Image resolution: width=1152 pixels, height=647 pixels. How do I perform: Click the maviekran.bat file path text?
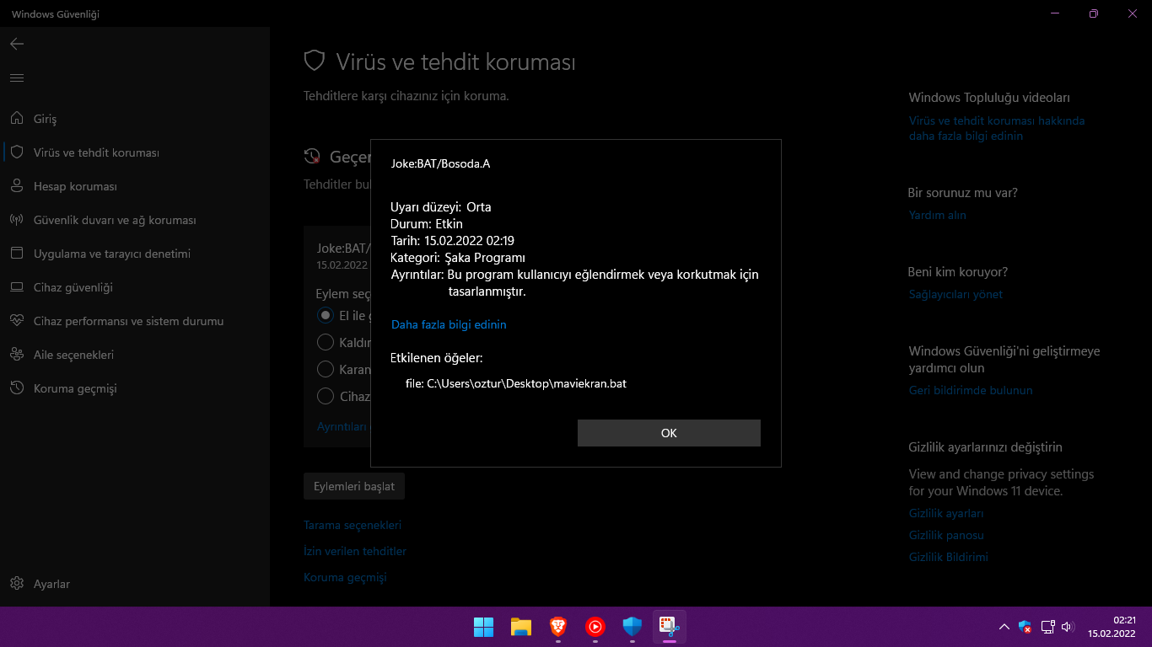click(x=516, y=383)
